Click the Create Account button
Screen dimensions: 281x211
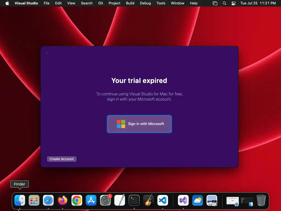pyautogui.click(x=62, y=159)
